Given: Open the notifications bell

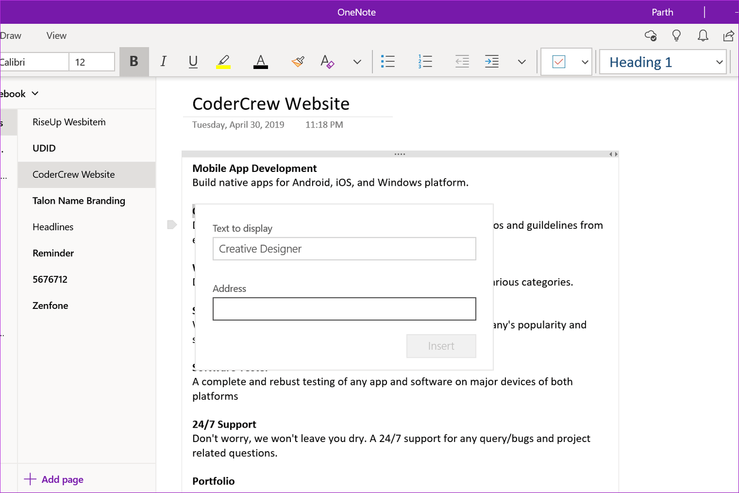Looking at the screenshot, I should click(x=703, y=36).
